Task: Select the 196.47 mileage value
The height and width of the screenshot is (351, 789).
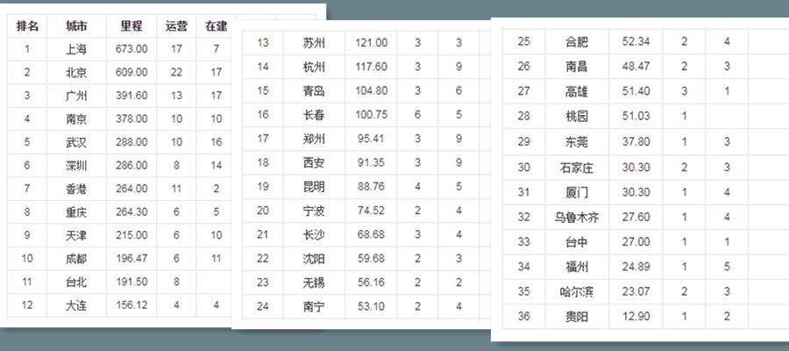Action: click(x=131, y=258)
